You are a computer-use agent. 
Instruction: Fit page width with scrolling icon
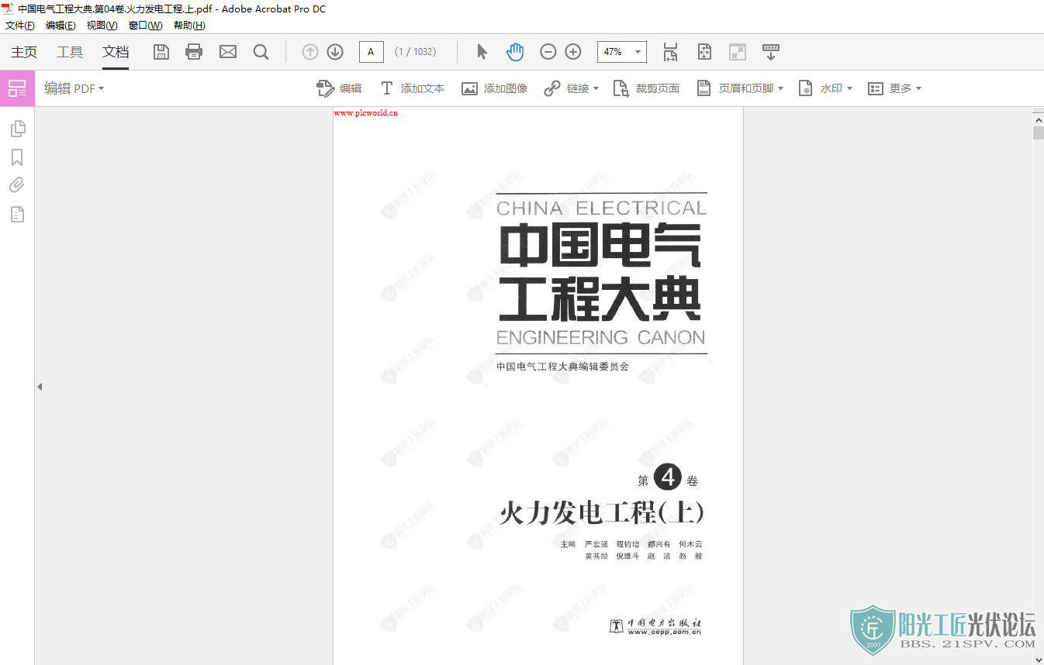point(670,52)
